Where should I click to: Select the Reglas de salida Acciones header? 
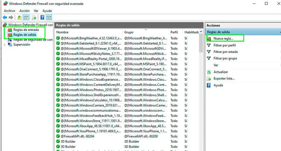click(243, 32)
